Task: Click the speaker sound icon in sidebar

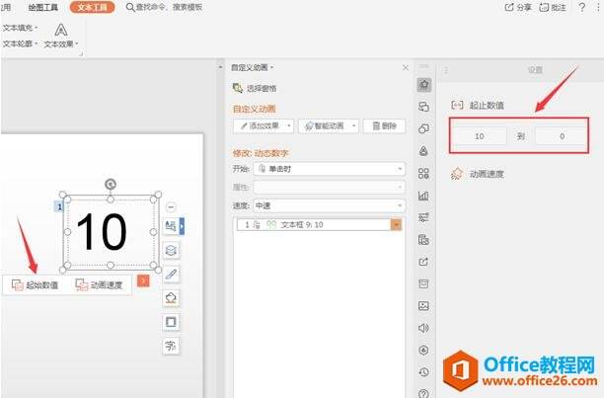Action: click(x=423, y=328)
